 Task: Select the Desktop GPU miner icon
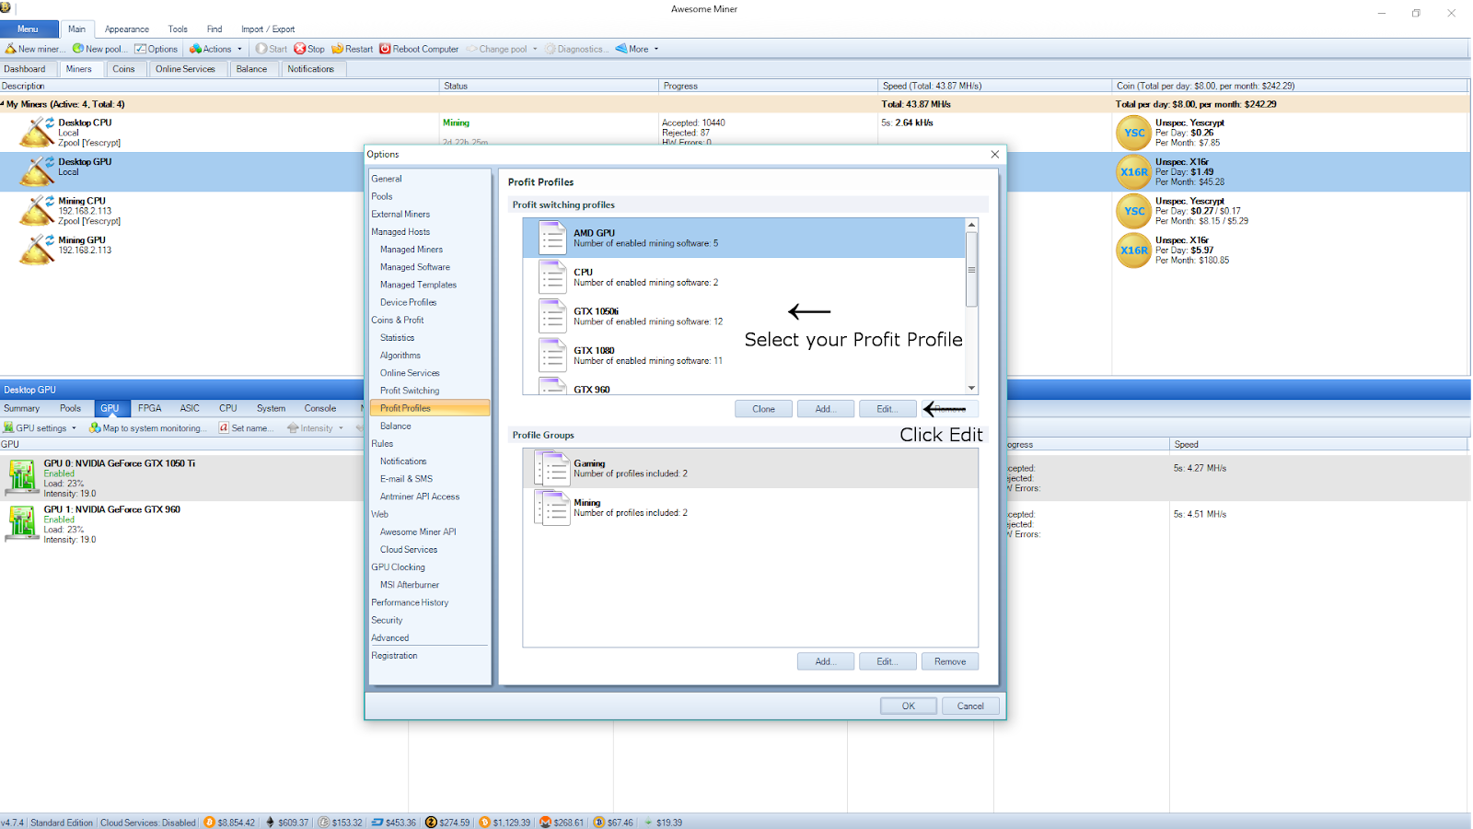37,170
